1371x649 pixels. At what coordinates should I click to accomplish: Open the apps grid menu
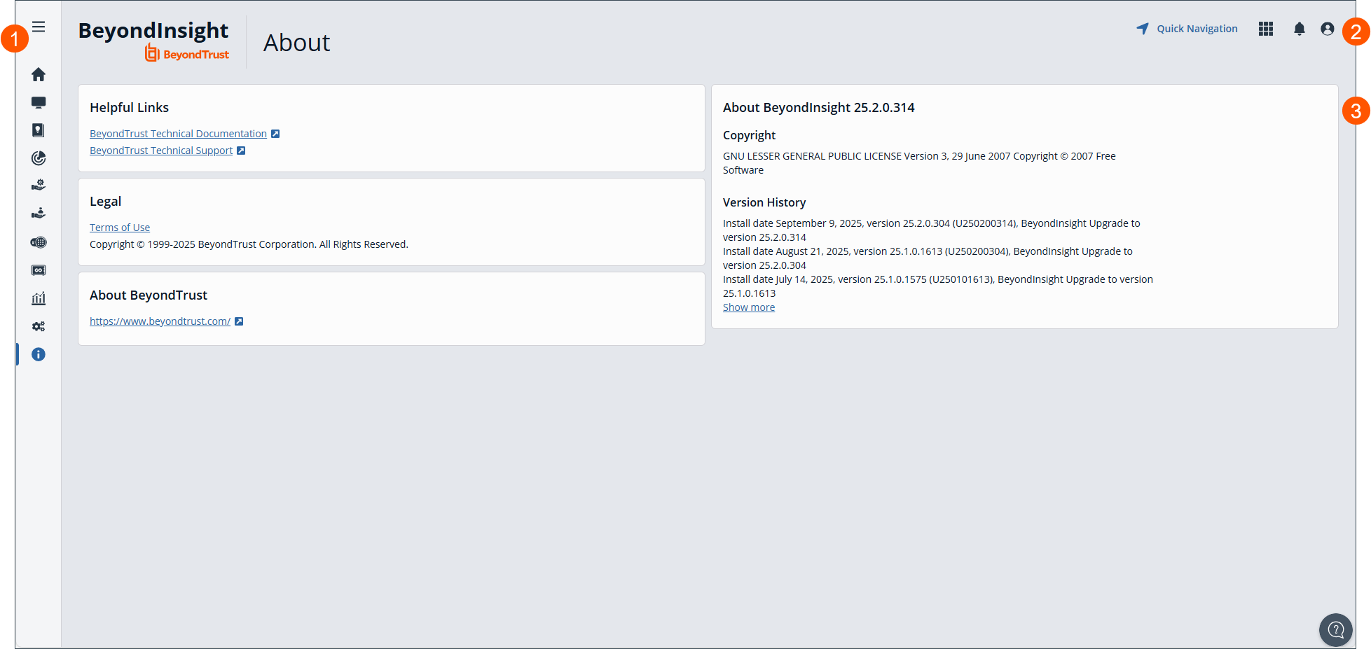pyautogui.click(x=1266, y=29)
